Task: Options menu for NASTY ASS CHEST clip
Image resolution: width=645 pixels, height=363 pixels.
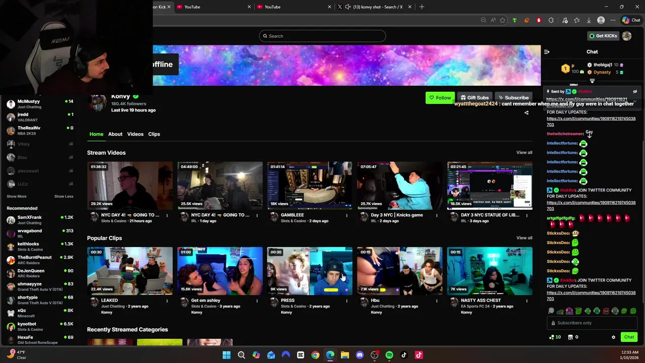Action: tap(527, 300)
